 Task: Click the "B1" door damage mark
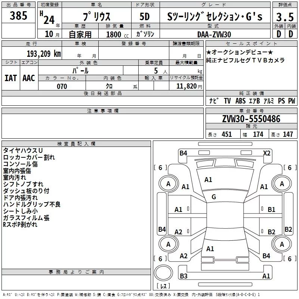271,210
